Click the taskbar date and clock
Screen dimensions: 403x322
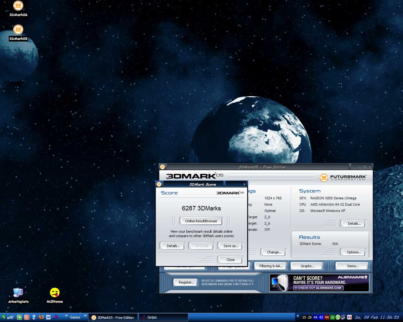(377, 317)
